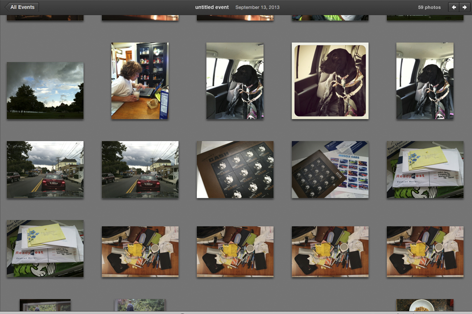This screenshot has height=314, width=472.
Task: Select the partially visible bowl of food photo
Action: 425,305
